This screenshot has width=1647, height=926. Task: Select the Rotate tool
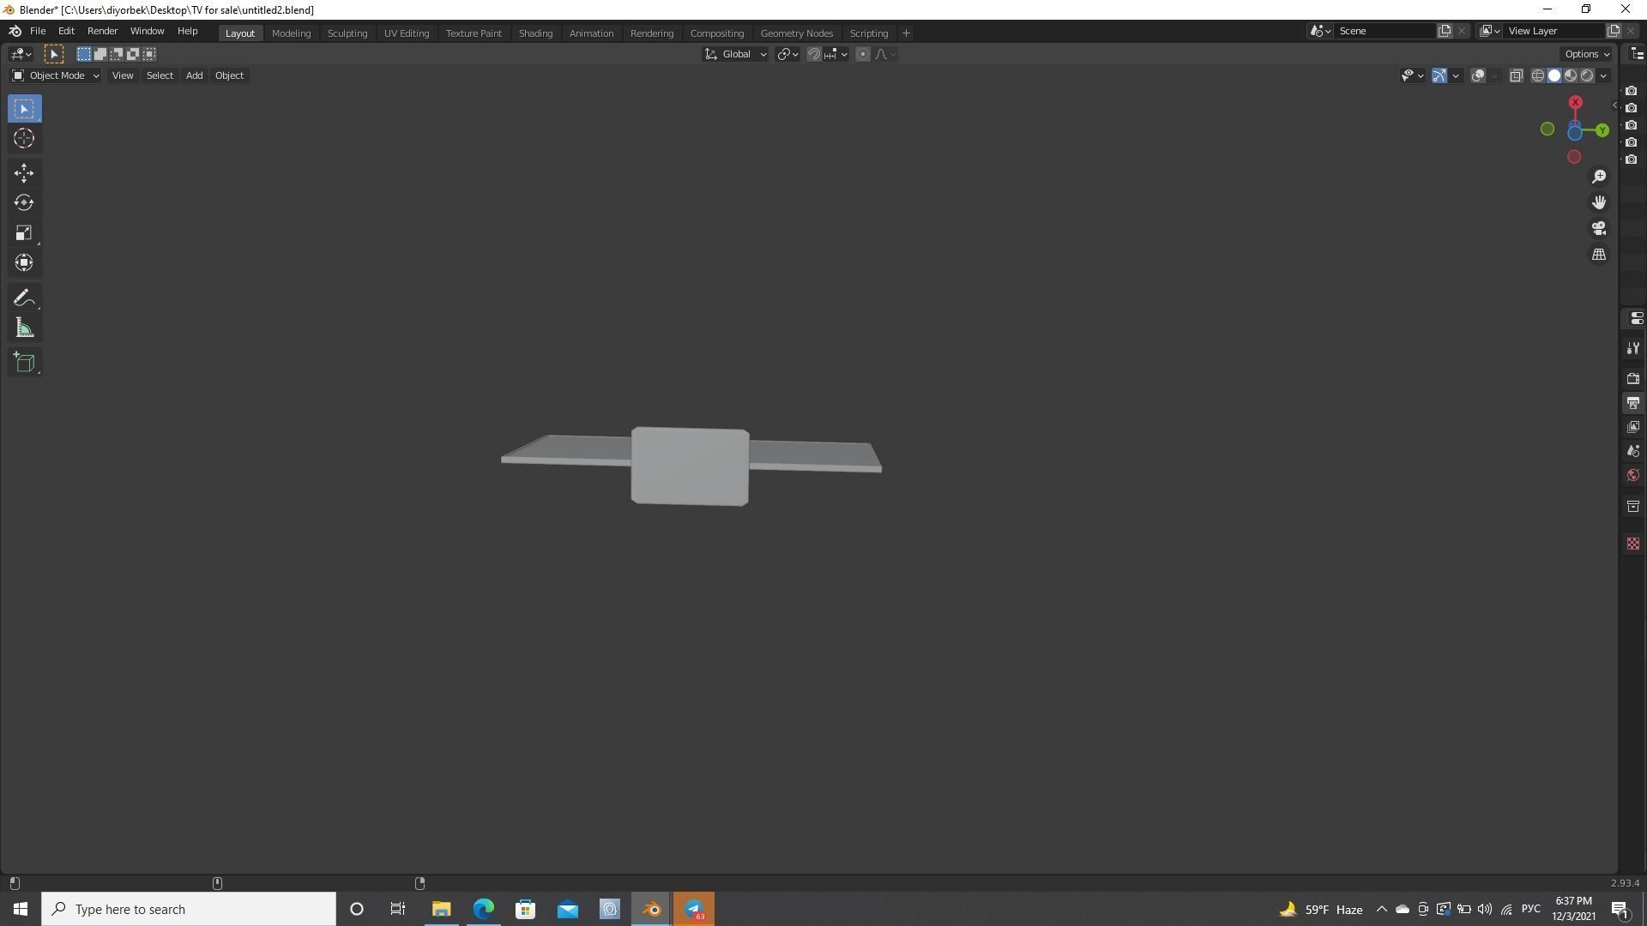(24, 202)
